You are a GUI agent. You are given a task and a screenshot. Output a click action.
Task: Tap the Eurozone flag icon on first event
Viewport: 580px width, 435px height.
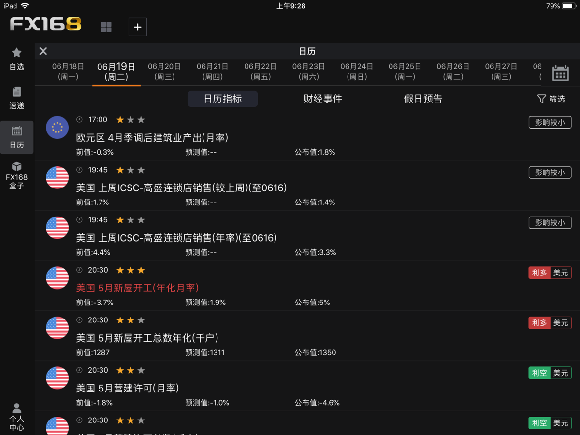57,128
